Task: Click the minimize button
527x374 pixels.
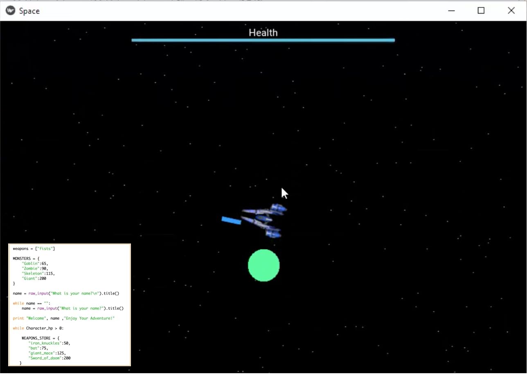Action: 451,11
